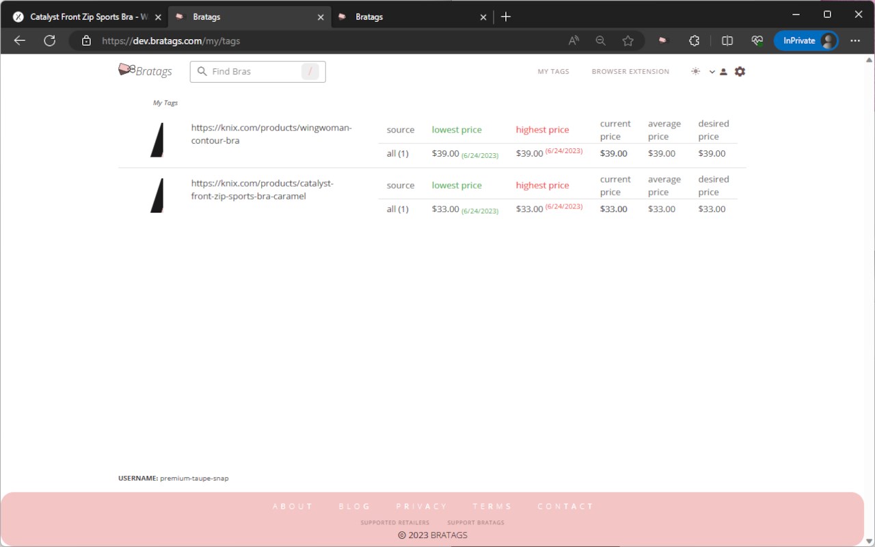Open BROWSER EXTENSION nav link

click(x=630, y=72)
